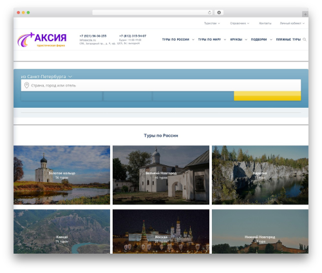The height and width of the screenshot is (273, 322).
Task: Open the Карелия tour card
Action: [260, 175]
